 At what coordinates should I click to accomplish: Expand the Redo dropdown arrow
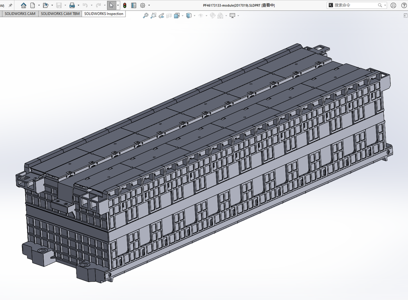point(105,5)
